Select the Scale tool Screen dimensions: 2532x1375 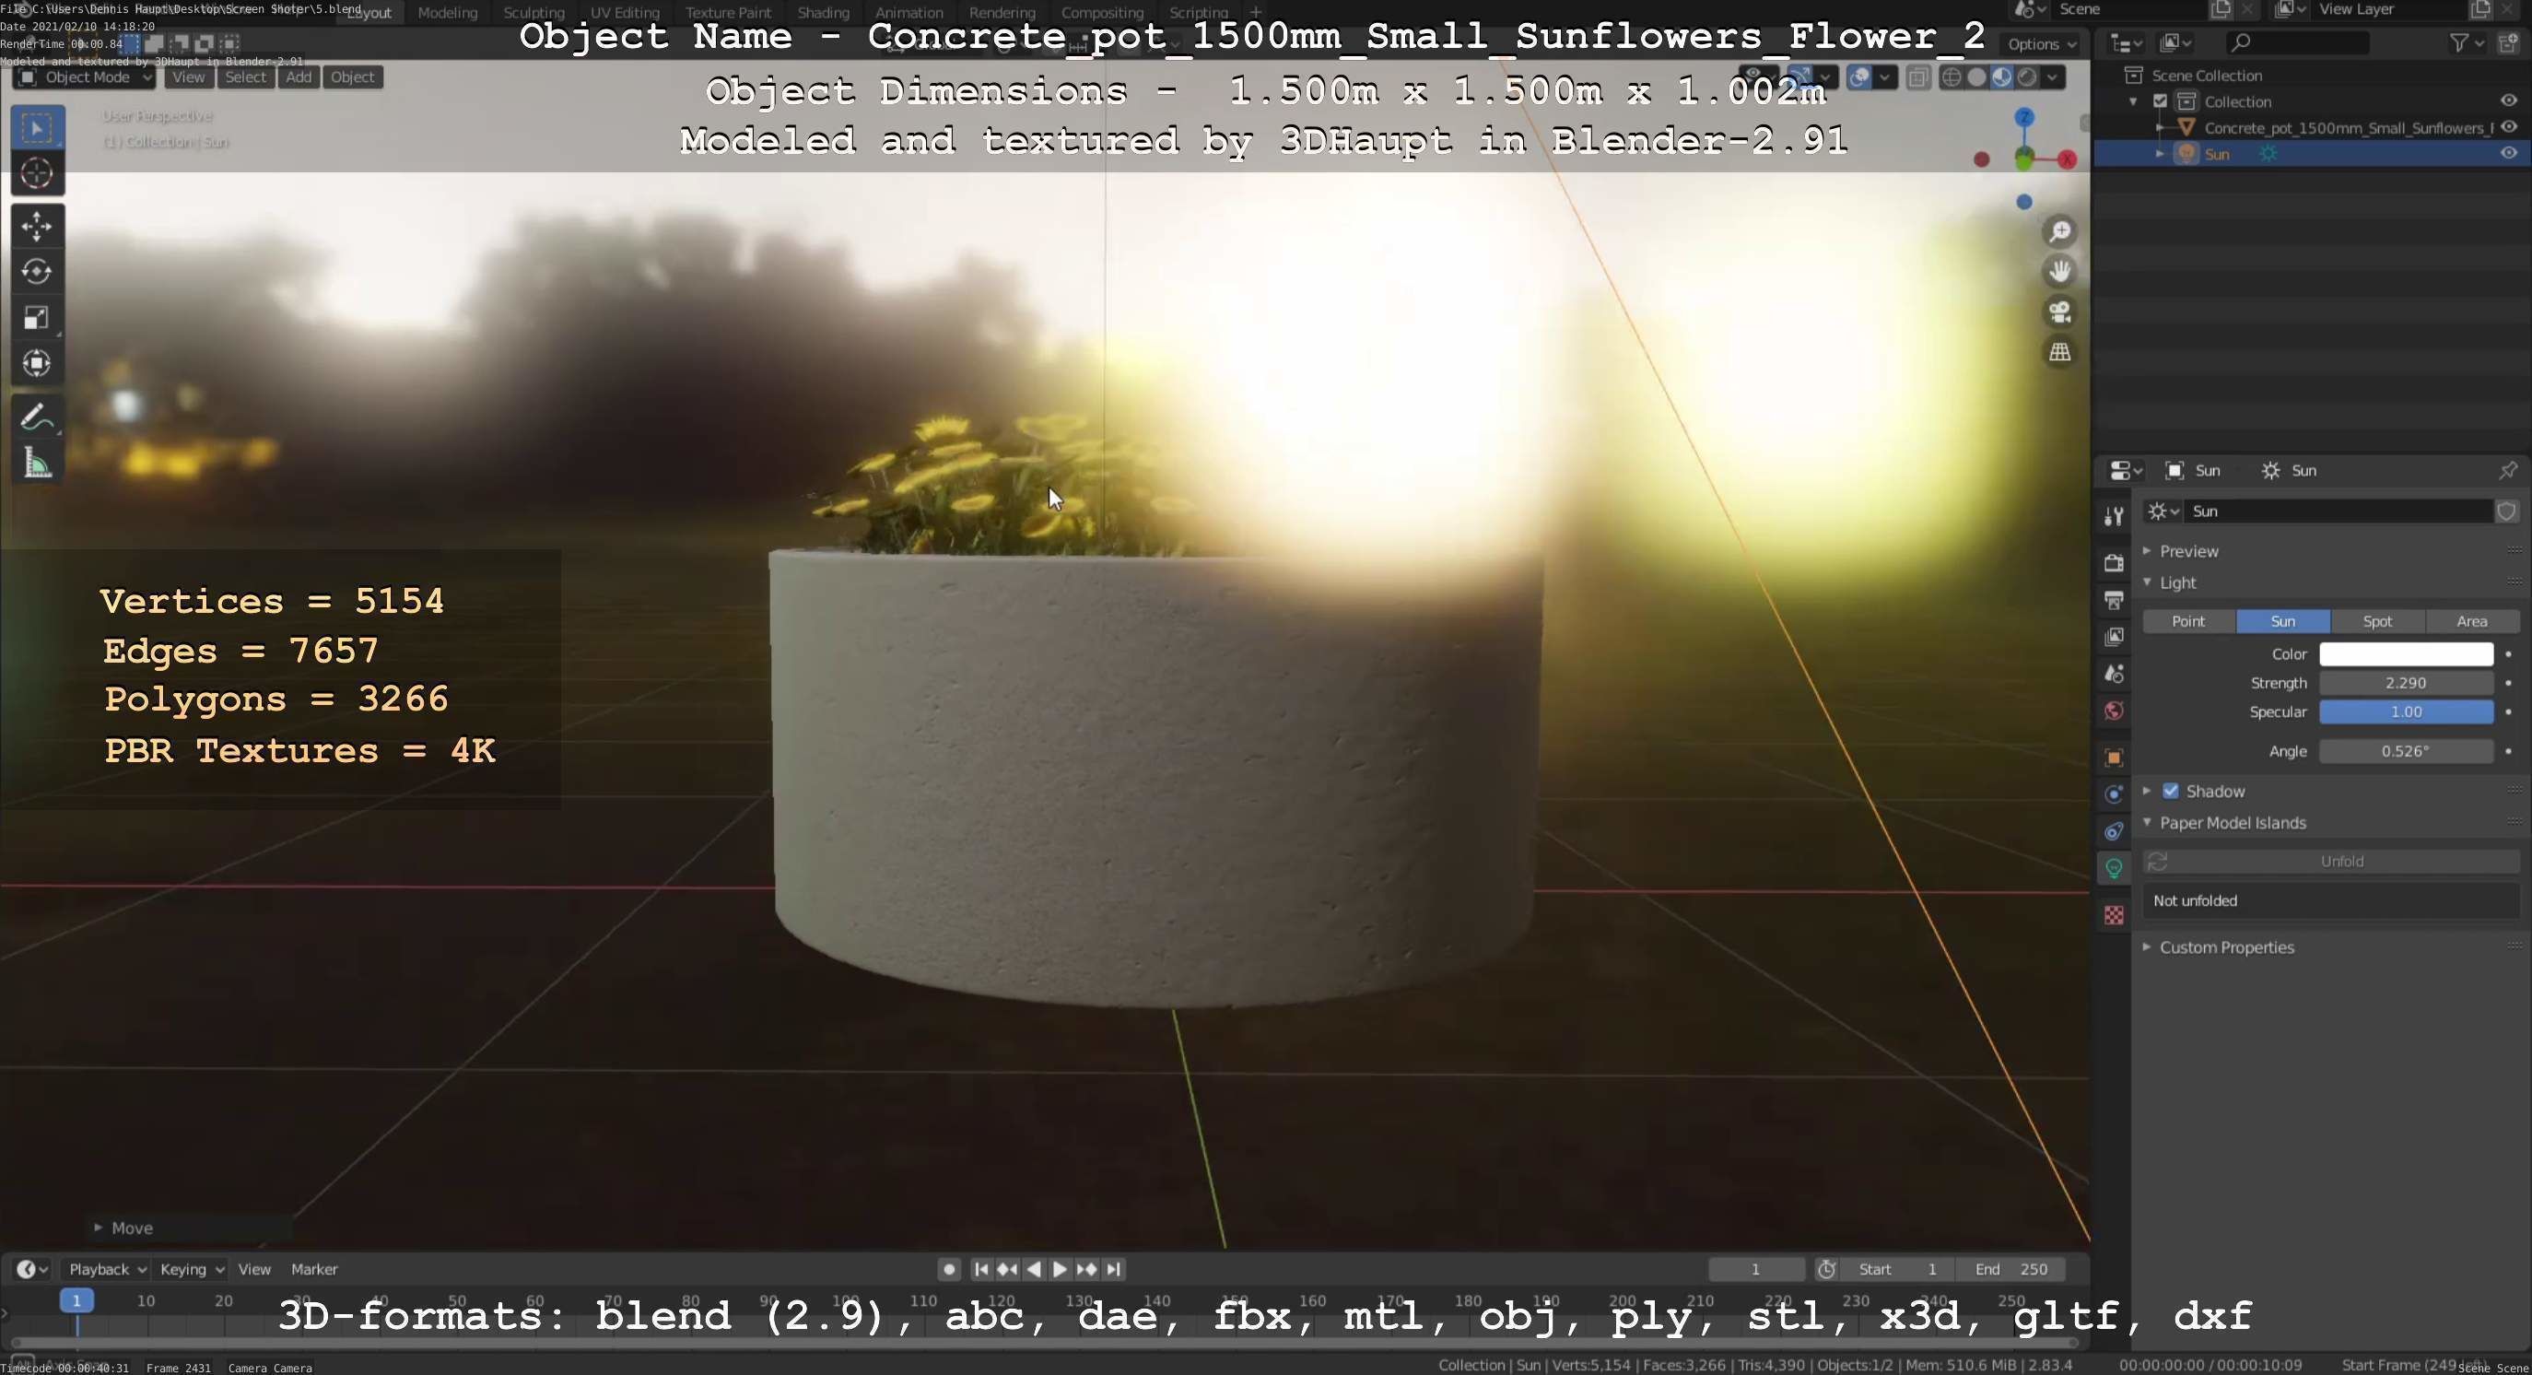[x=38, y=317]
